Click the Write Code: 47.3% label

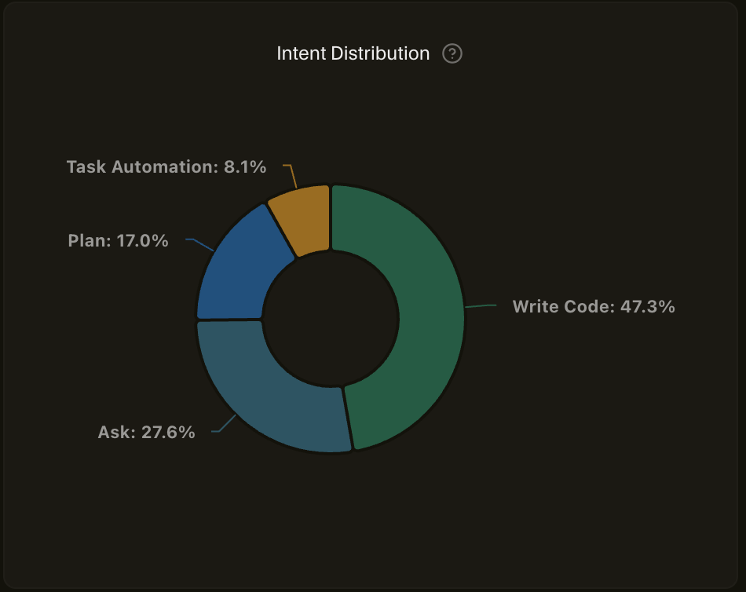click(x=593, y=307)
